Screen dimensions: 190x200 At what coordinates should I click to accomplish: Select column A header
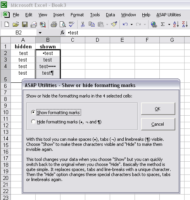tap(23, 40)
